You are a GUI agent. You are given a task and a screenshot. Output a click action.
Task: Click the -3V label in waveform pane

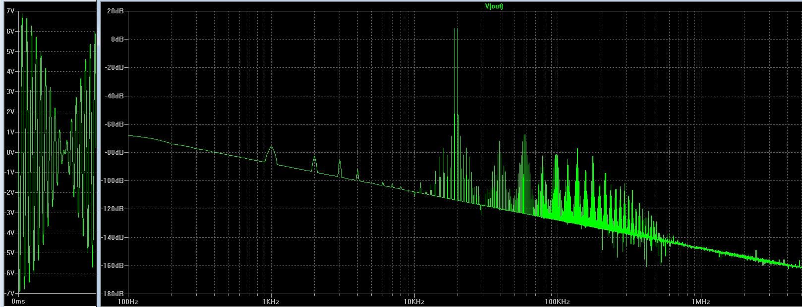9,213
